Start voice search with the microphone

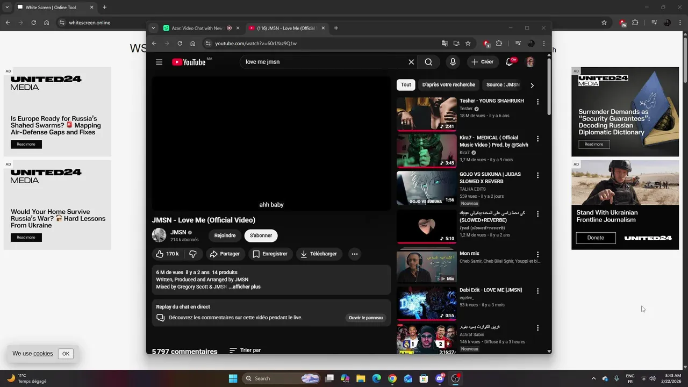453,62
